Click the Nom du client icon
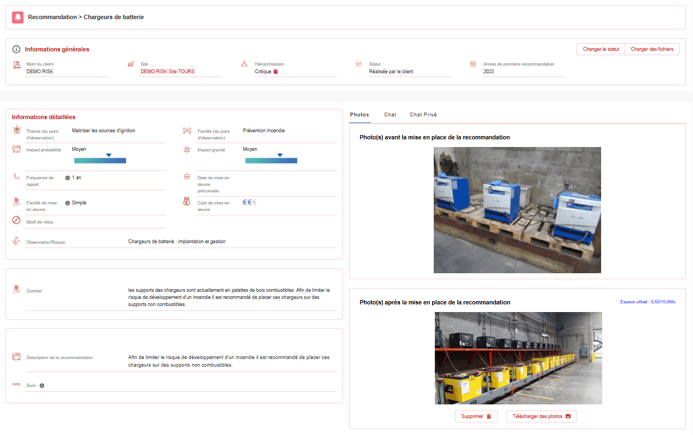 coord(16,64)
